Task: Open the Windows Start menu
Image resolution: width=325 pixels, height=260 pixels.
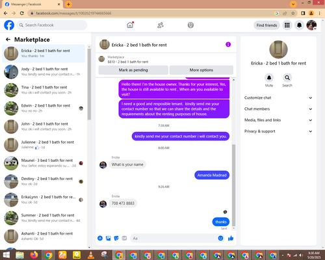Action: [x=6, y=255]
